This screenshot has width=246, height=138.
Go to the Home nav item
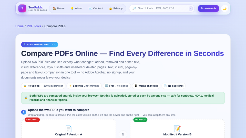point(58,8)
